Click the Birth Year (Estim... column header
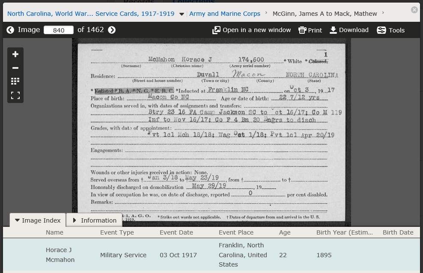The width and height of the screenshot is (423, 273). 345,232
